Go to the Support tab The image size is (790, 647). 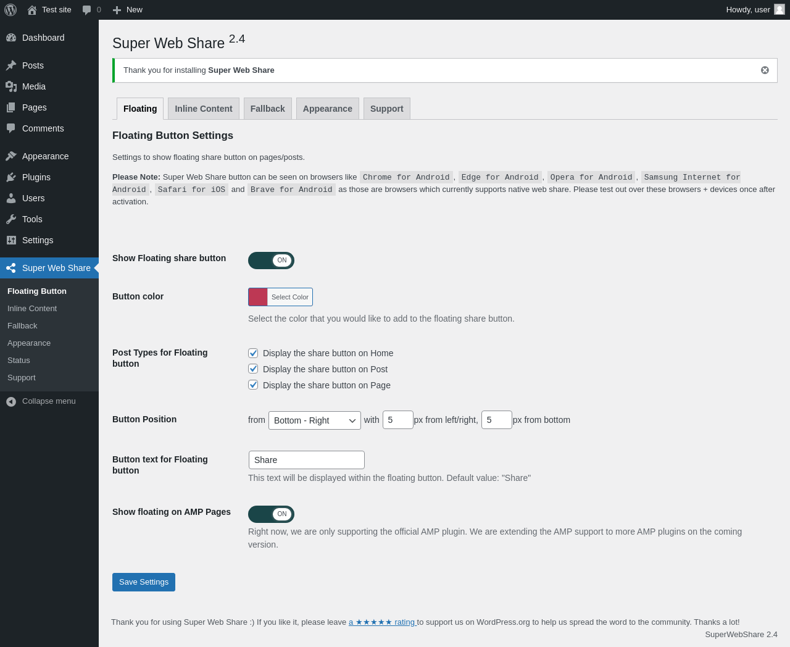coord(387,109)
